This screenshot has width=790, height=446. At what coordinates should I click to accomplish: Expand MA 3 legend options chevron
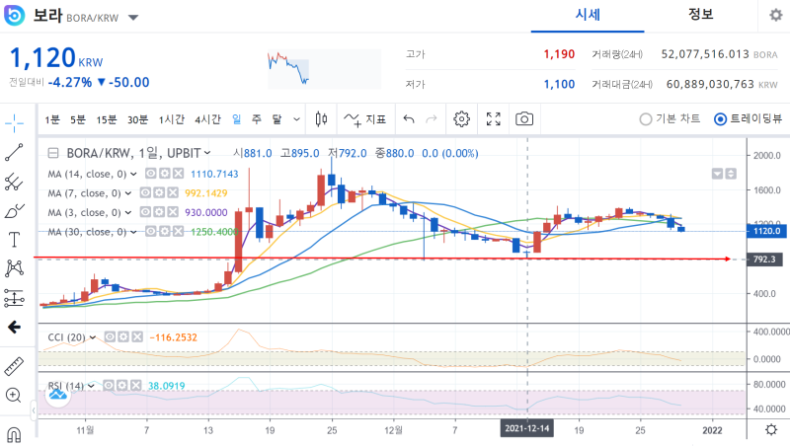click(x=128, y=212)
